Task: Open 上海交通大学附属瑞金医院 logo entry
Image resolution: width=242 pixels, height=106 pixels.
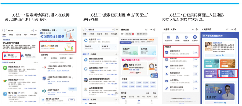Action: [x=44, y=78]
